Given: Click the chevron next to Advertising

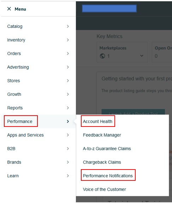Looking at the screenshot, I should [68, 67].
